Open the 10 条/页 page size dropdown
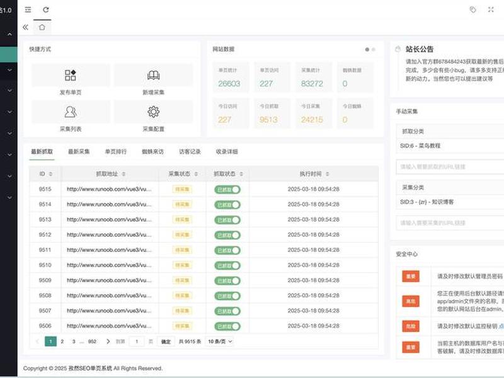 point(220,341)
